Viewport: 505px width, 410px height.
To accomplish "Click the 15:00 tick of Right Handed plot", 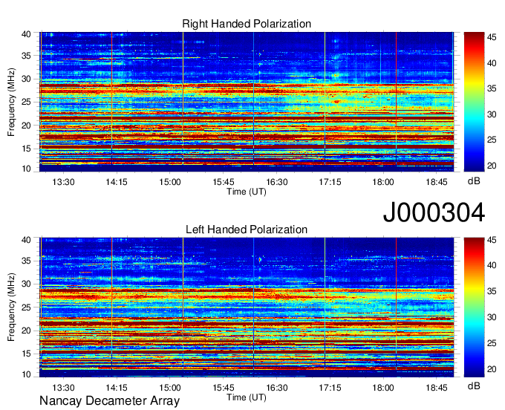I will 170,182.
